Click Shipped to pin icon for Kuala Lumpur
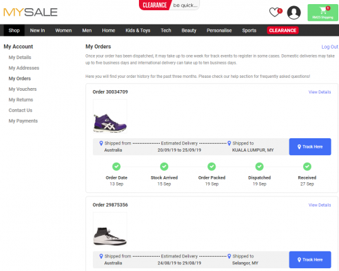The width and height of the screenshot is (339, 271). tap(229, 143)
